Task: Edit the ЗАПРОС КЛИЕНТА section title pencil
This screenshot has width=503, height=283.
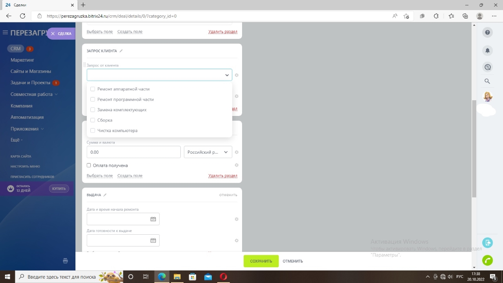Action: 121,51
